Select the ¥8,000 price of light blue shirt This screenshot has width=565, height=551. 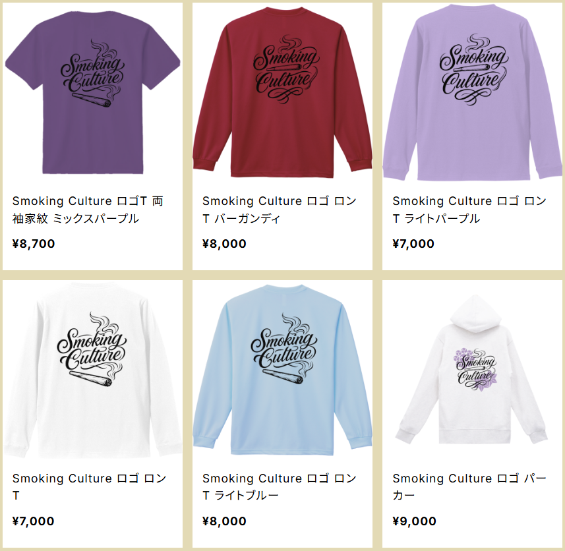(224, 521)
